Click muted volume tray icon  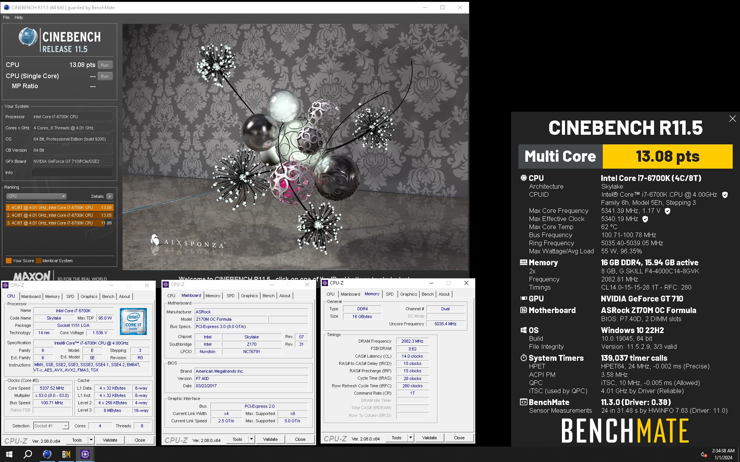point(703,455)
